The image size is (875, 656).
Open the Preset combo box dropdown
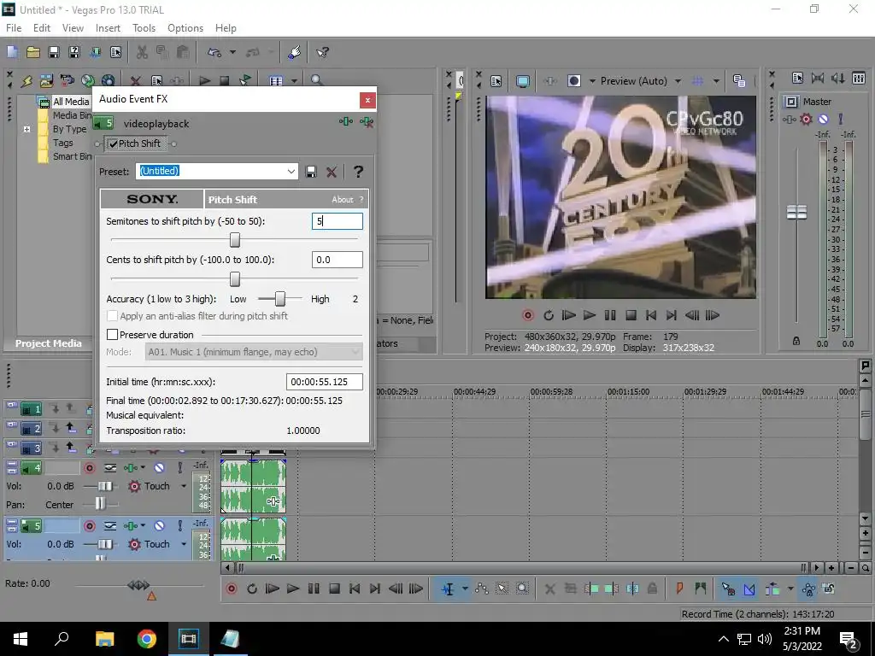pyautogui.click(x=291, y=171)
